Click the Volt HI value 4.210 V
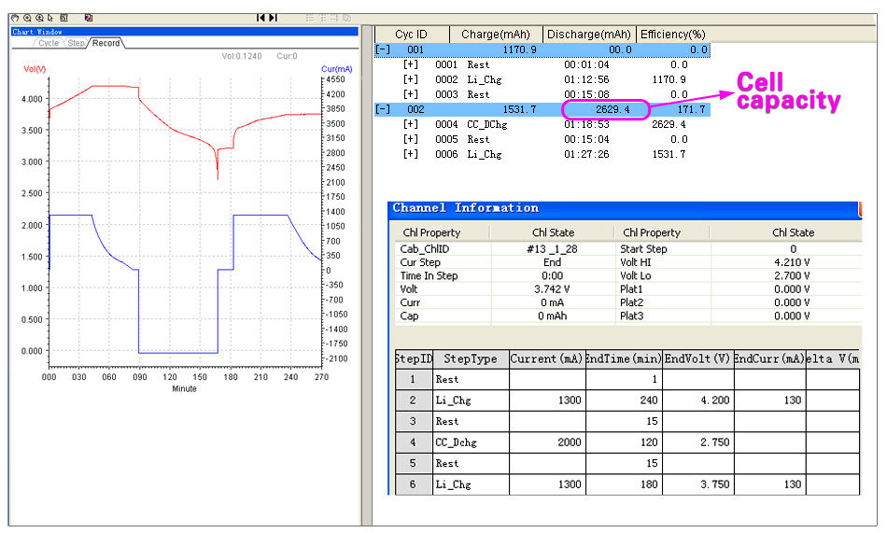The image size is (887, 533). click(x=792, y=262)
